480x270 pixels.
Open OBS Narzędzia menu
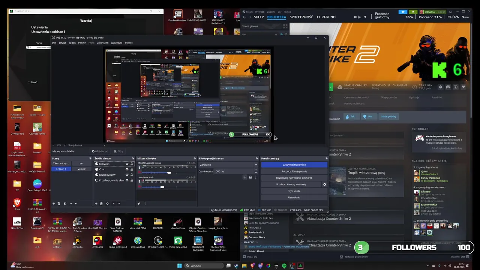click(x=117, y=43)
